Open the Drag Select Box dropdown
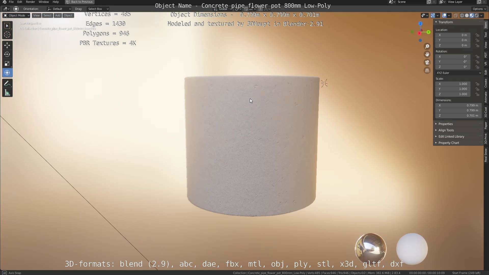 point(98,9)
